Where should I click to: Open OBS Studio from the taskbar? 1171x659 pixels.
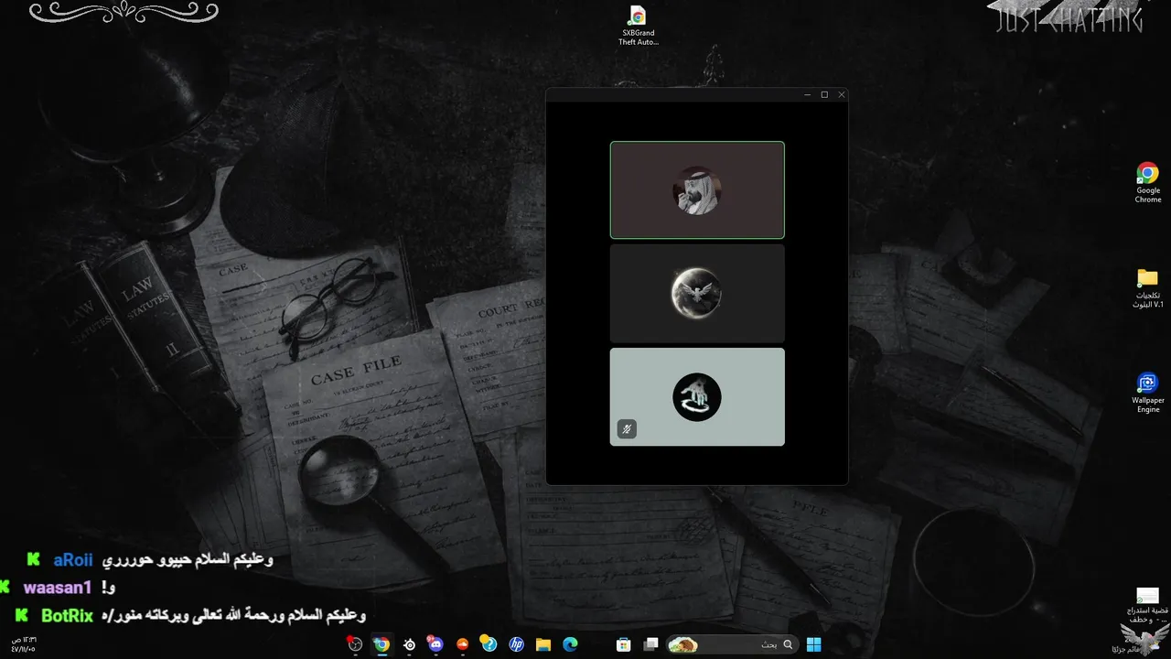(356, 644)
